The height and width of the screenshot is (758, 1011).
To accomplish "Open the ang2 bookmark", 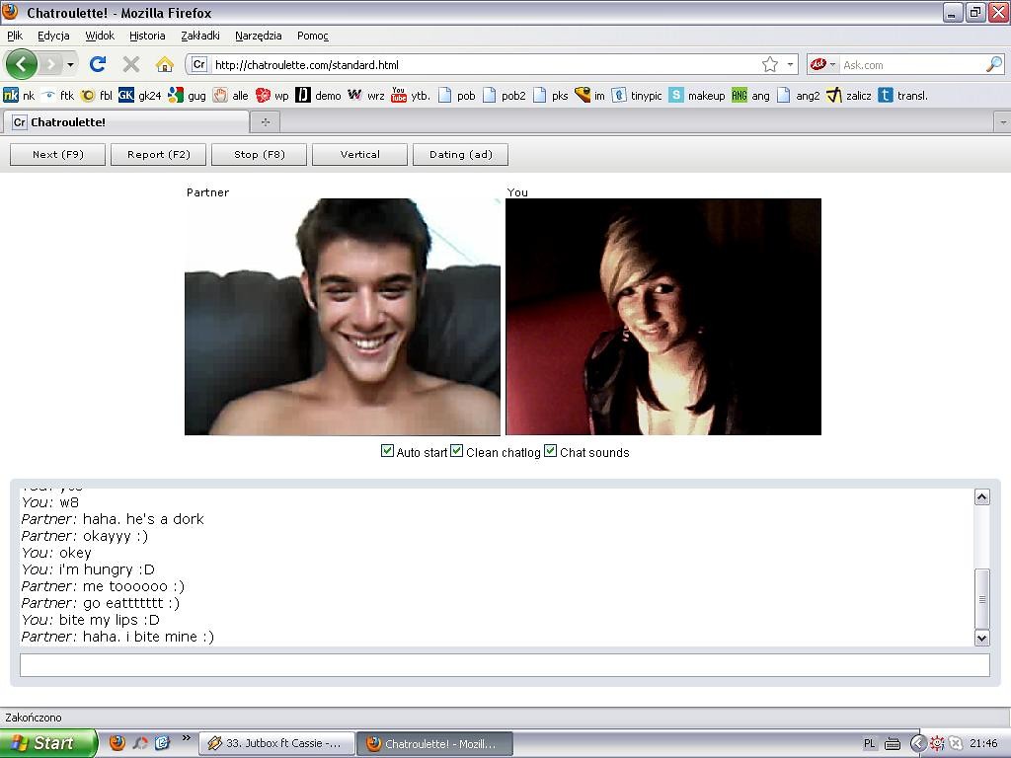I will [798, 96].
